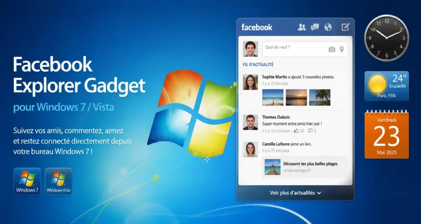The height and width of the screenshot is (224, 421).
Task: Click 'Paris, FRA' in weather gadget
Action: point(386,96)
